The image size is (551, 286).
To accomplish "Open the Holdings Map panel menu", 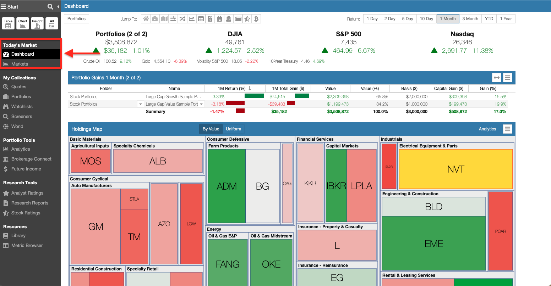I will click(x=508, y=129).
